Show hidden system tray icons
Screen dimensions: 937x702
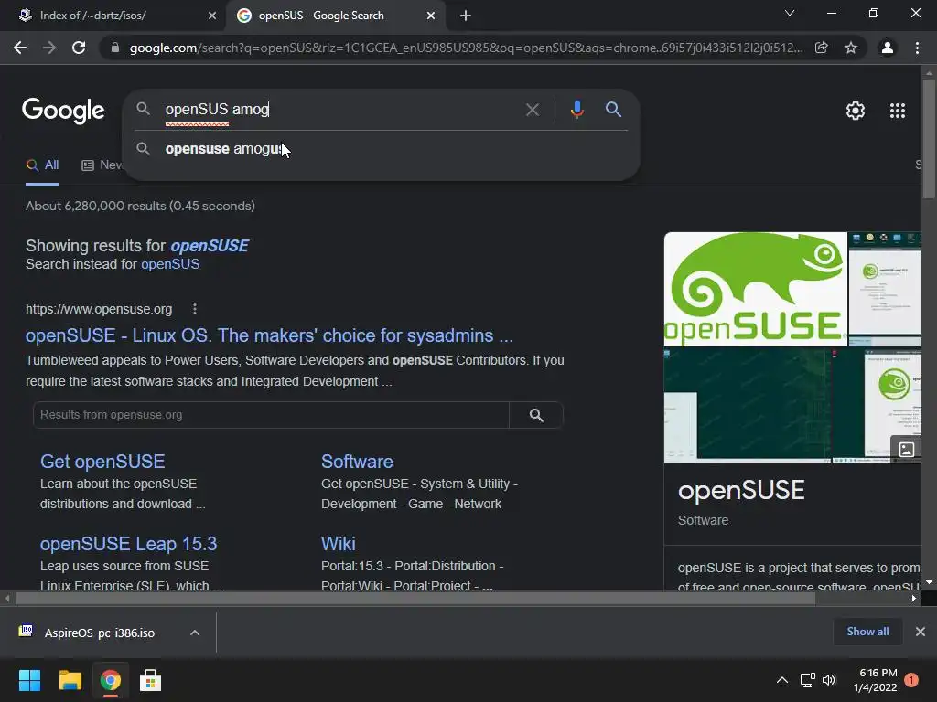point(781,680)
